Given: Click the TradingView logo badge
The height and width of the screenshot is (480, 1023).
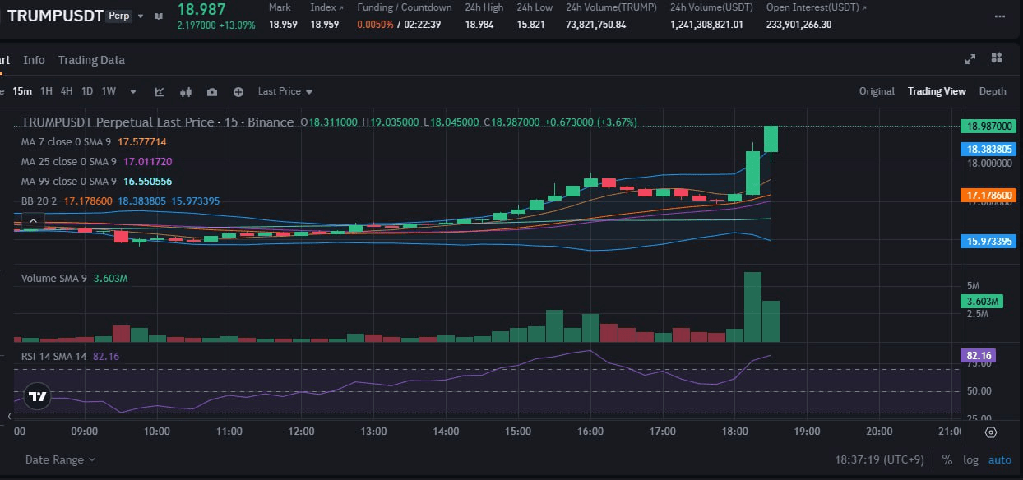Looking at the screenshot, I should (x=37, y=397).
